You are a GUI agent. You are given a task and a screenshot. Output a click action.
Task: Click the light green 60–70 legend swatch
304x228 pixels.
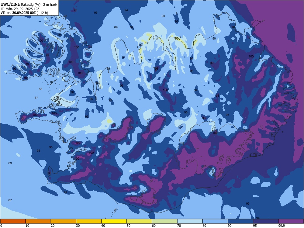[164, 221]
